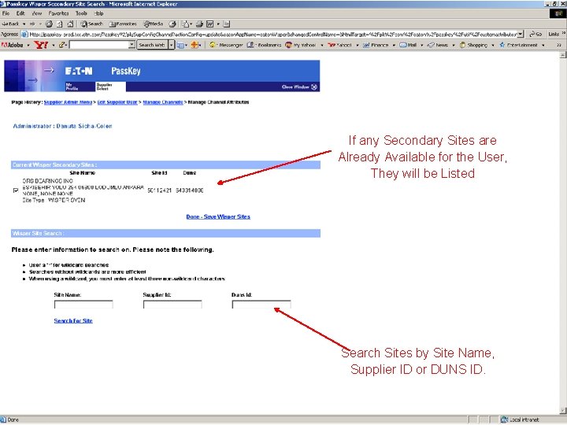Viewport: 567px width, 425px height.
Task: Open Yahoo Entertainment toolbar button
Action: coord(518,45)
